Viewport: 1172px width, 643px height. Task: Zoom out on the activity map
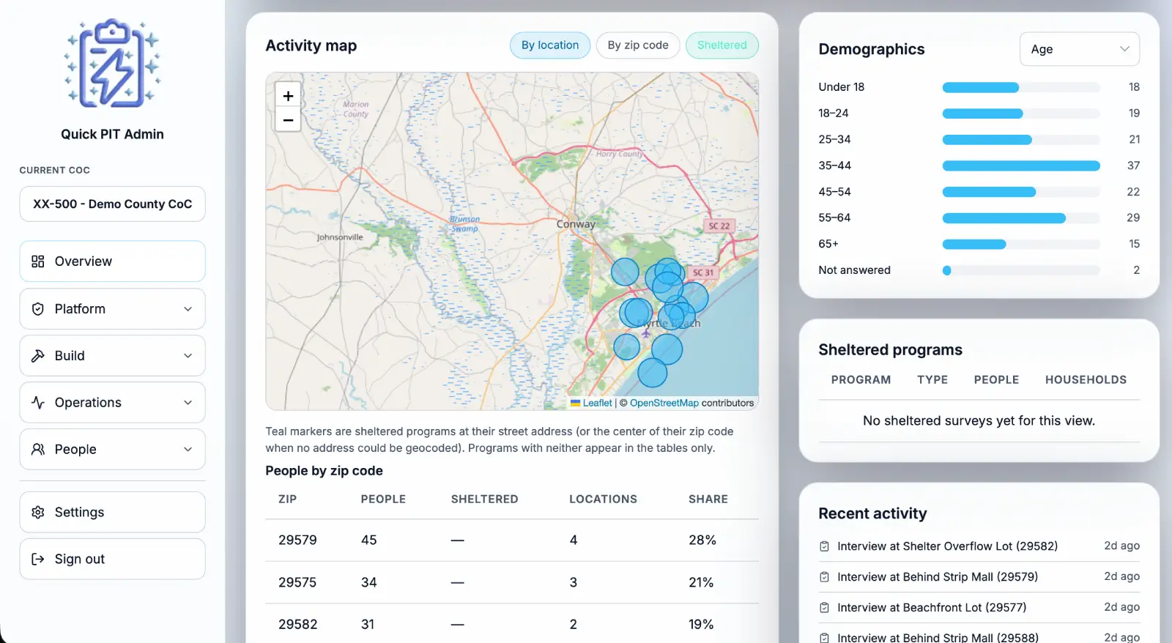tap(288, 119)
